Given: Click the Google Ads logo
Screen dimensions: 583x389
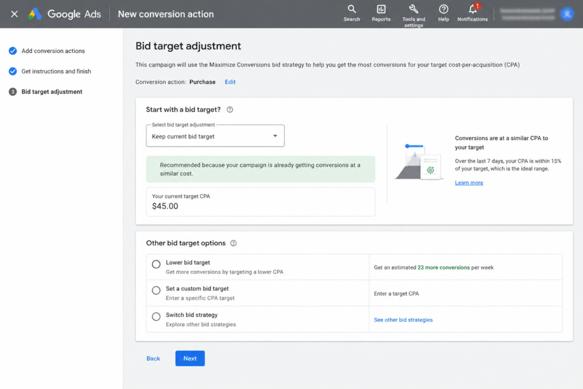Looking at the screenshot, I should coord(65,14).
